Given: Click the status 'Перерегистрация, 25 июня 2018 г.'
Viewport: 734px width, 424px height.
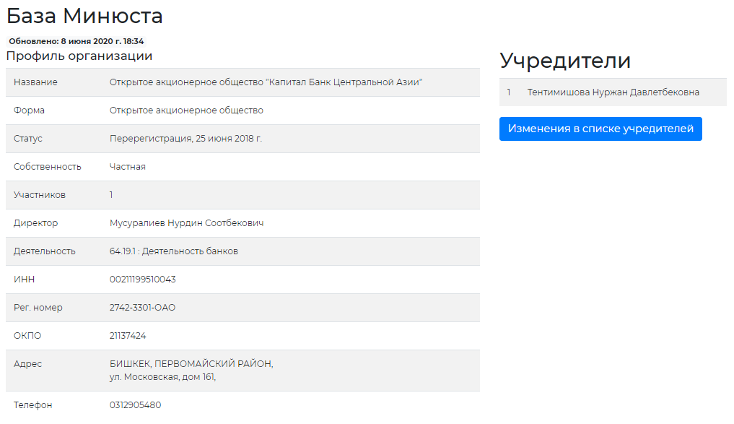Looking at the screenshot, I should (185, 139).
